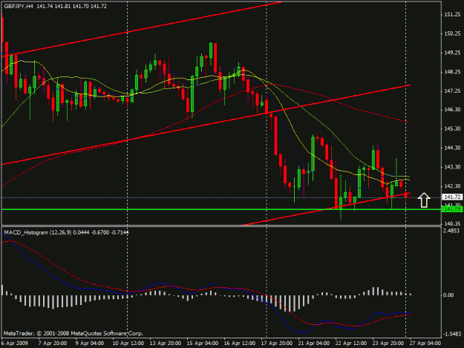
Task: Select the 148.25 price axis label
Action: click(452, 72)
